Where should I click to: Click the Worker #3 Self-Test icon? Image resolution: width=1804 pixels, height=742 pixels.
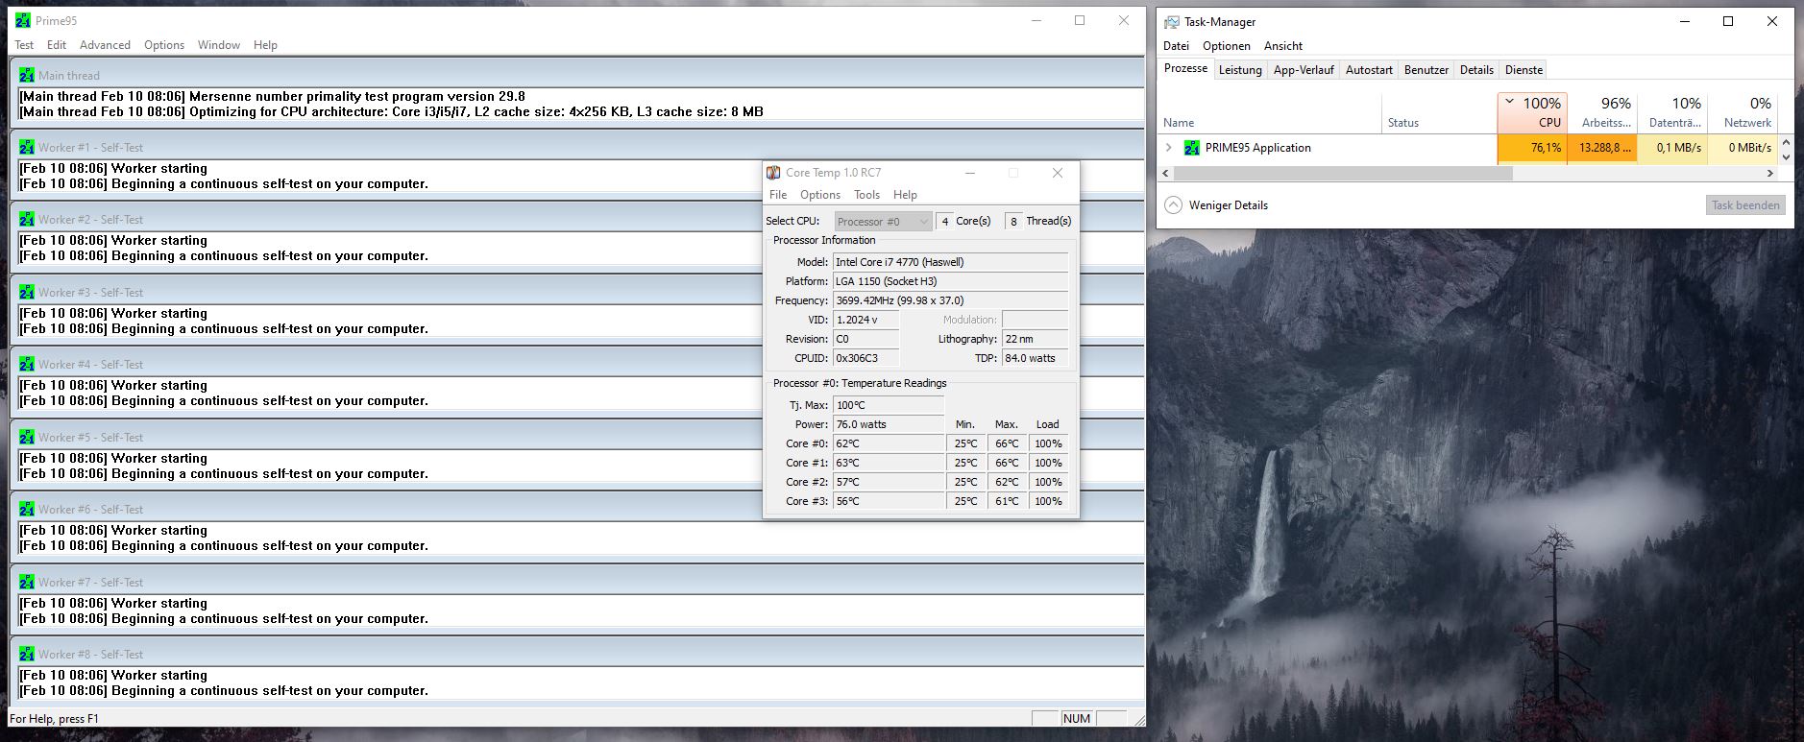pos(27,292)
